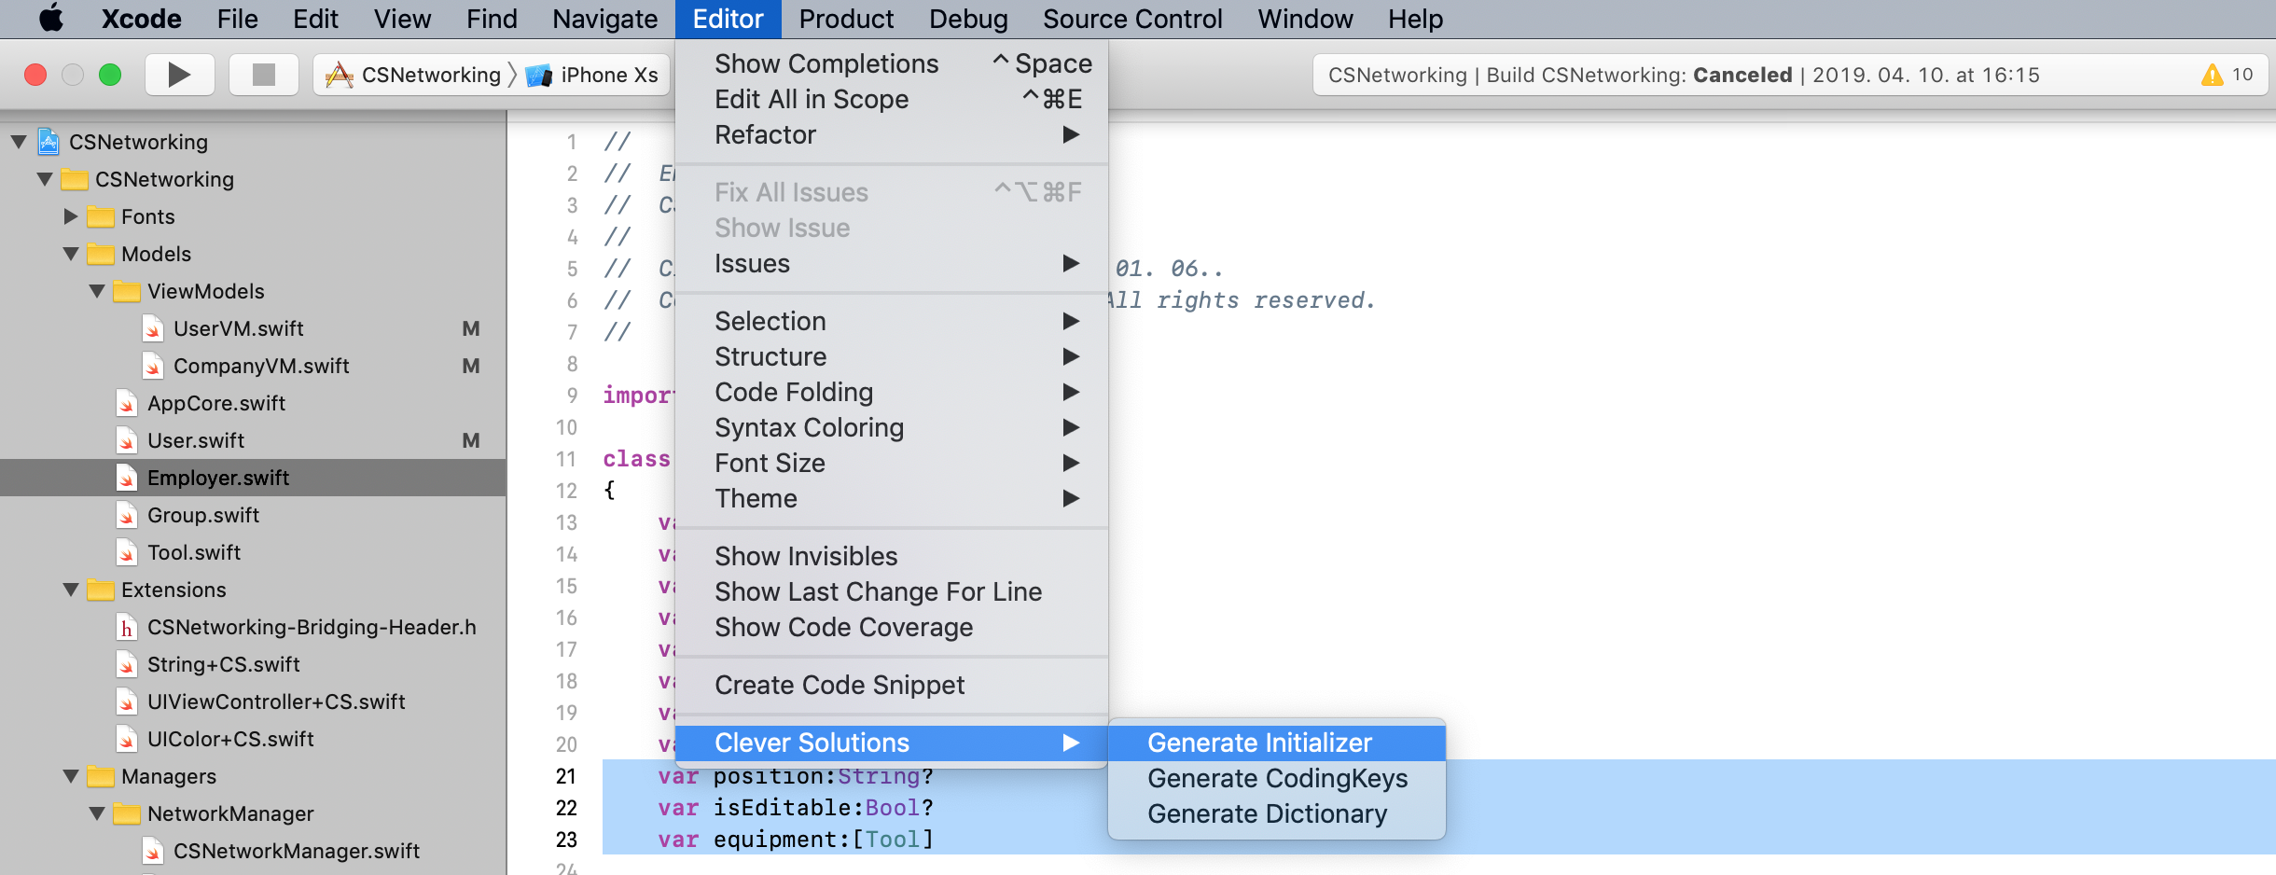The image size is (2276, 875).
Task: Open the Syntax Coloring submenu
Action: pos(892,428)
